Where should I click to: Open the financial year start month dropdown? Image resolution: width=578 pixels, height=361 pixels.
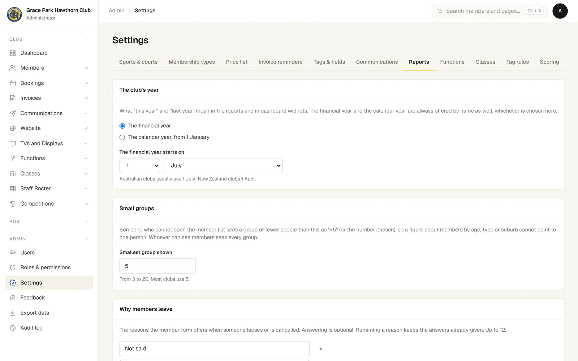223,166
